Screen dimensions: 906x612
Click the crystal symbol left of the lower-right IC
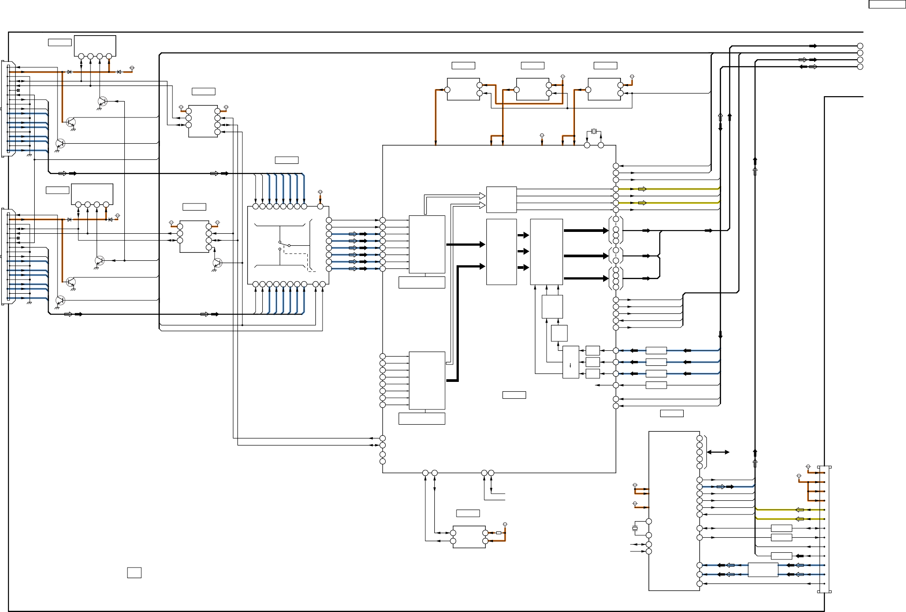pyautogui.click(x=635, y=528)
